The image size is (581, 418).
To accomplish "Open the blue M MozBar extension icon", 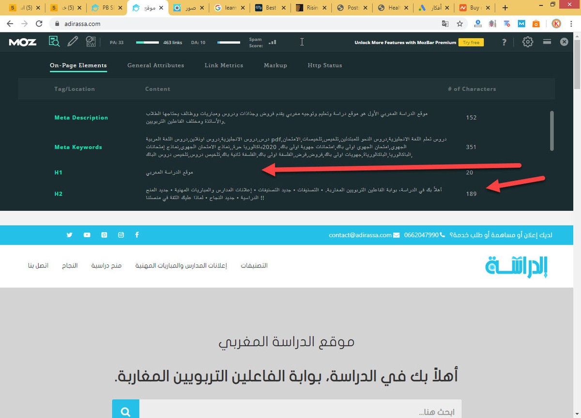I will pos(521,23).
